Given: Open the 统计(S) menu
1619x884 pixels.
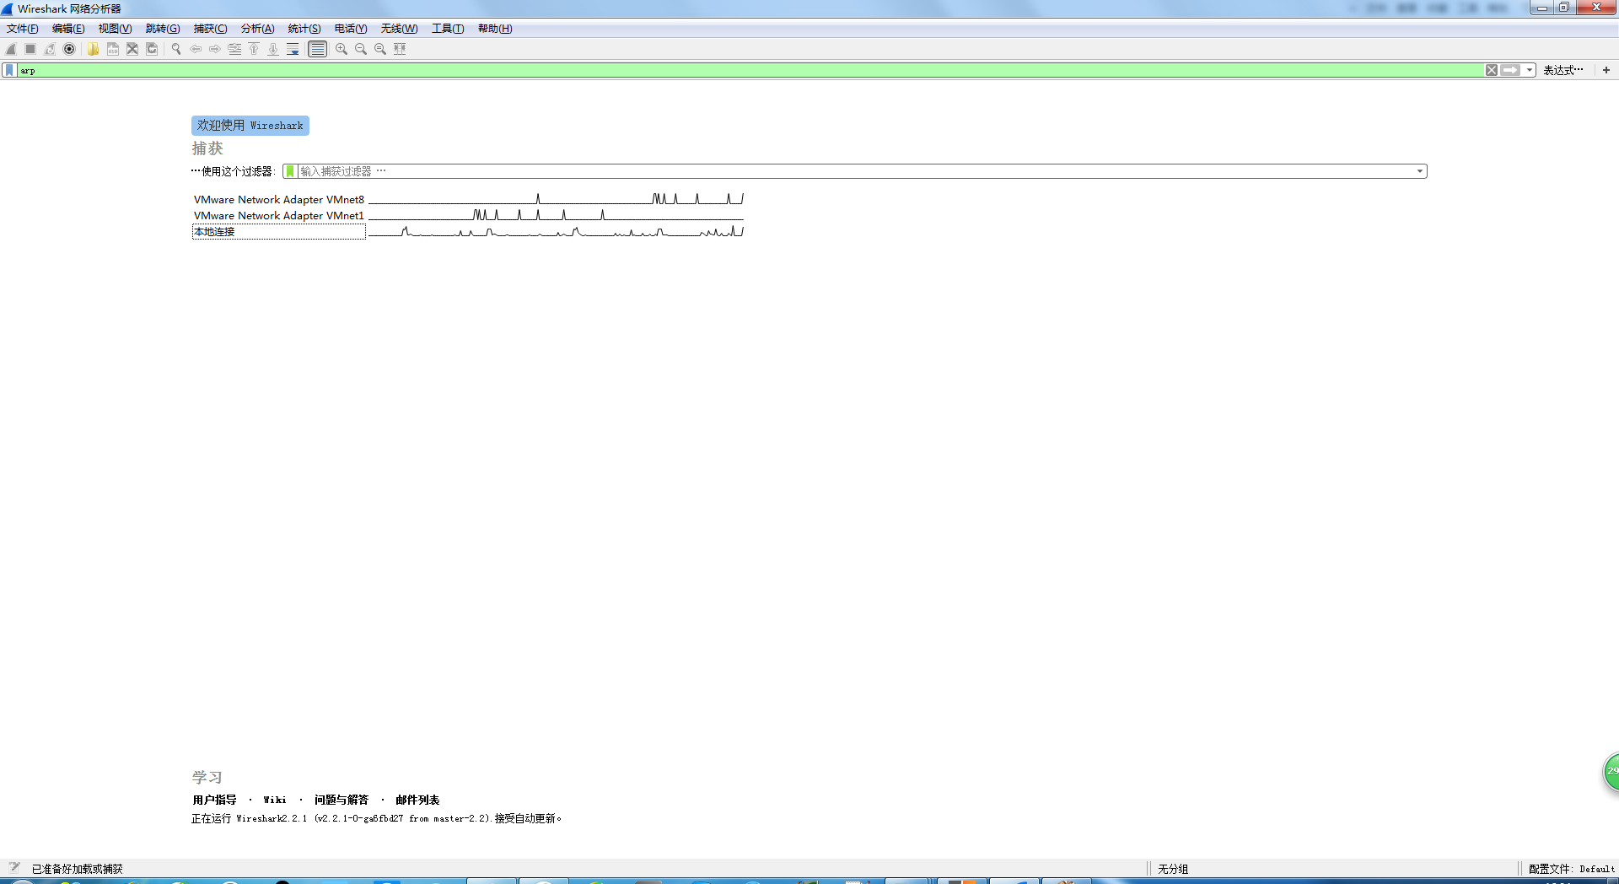Looking at the screenshot, I should pos(304,29).
